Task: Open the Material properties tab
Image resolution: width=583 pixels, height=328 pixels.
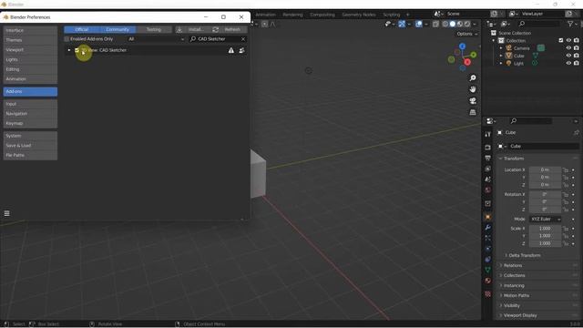Action: [488, 281]
